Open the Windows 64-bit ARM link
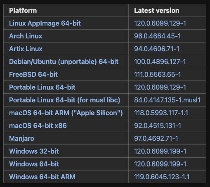 [42, 177]
